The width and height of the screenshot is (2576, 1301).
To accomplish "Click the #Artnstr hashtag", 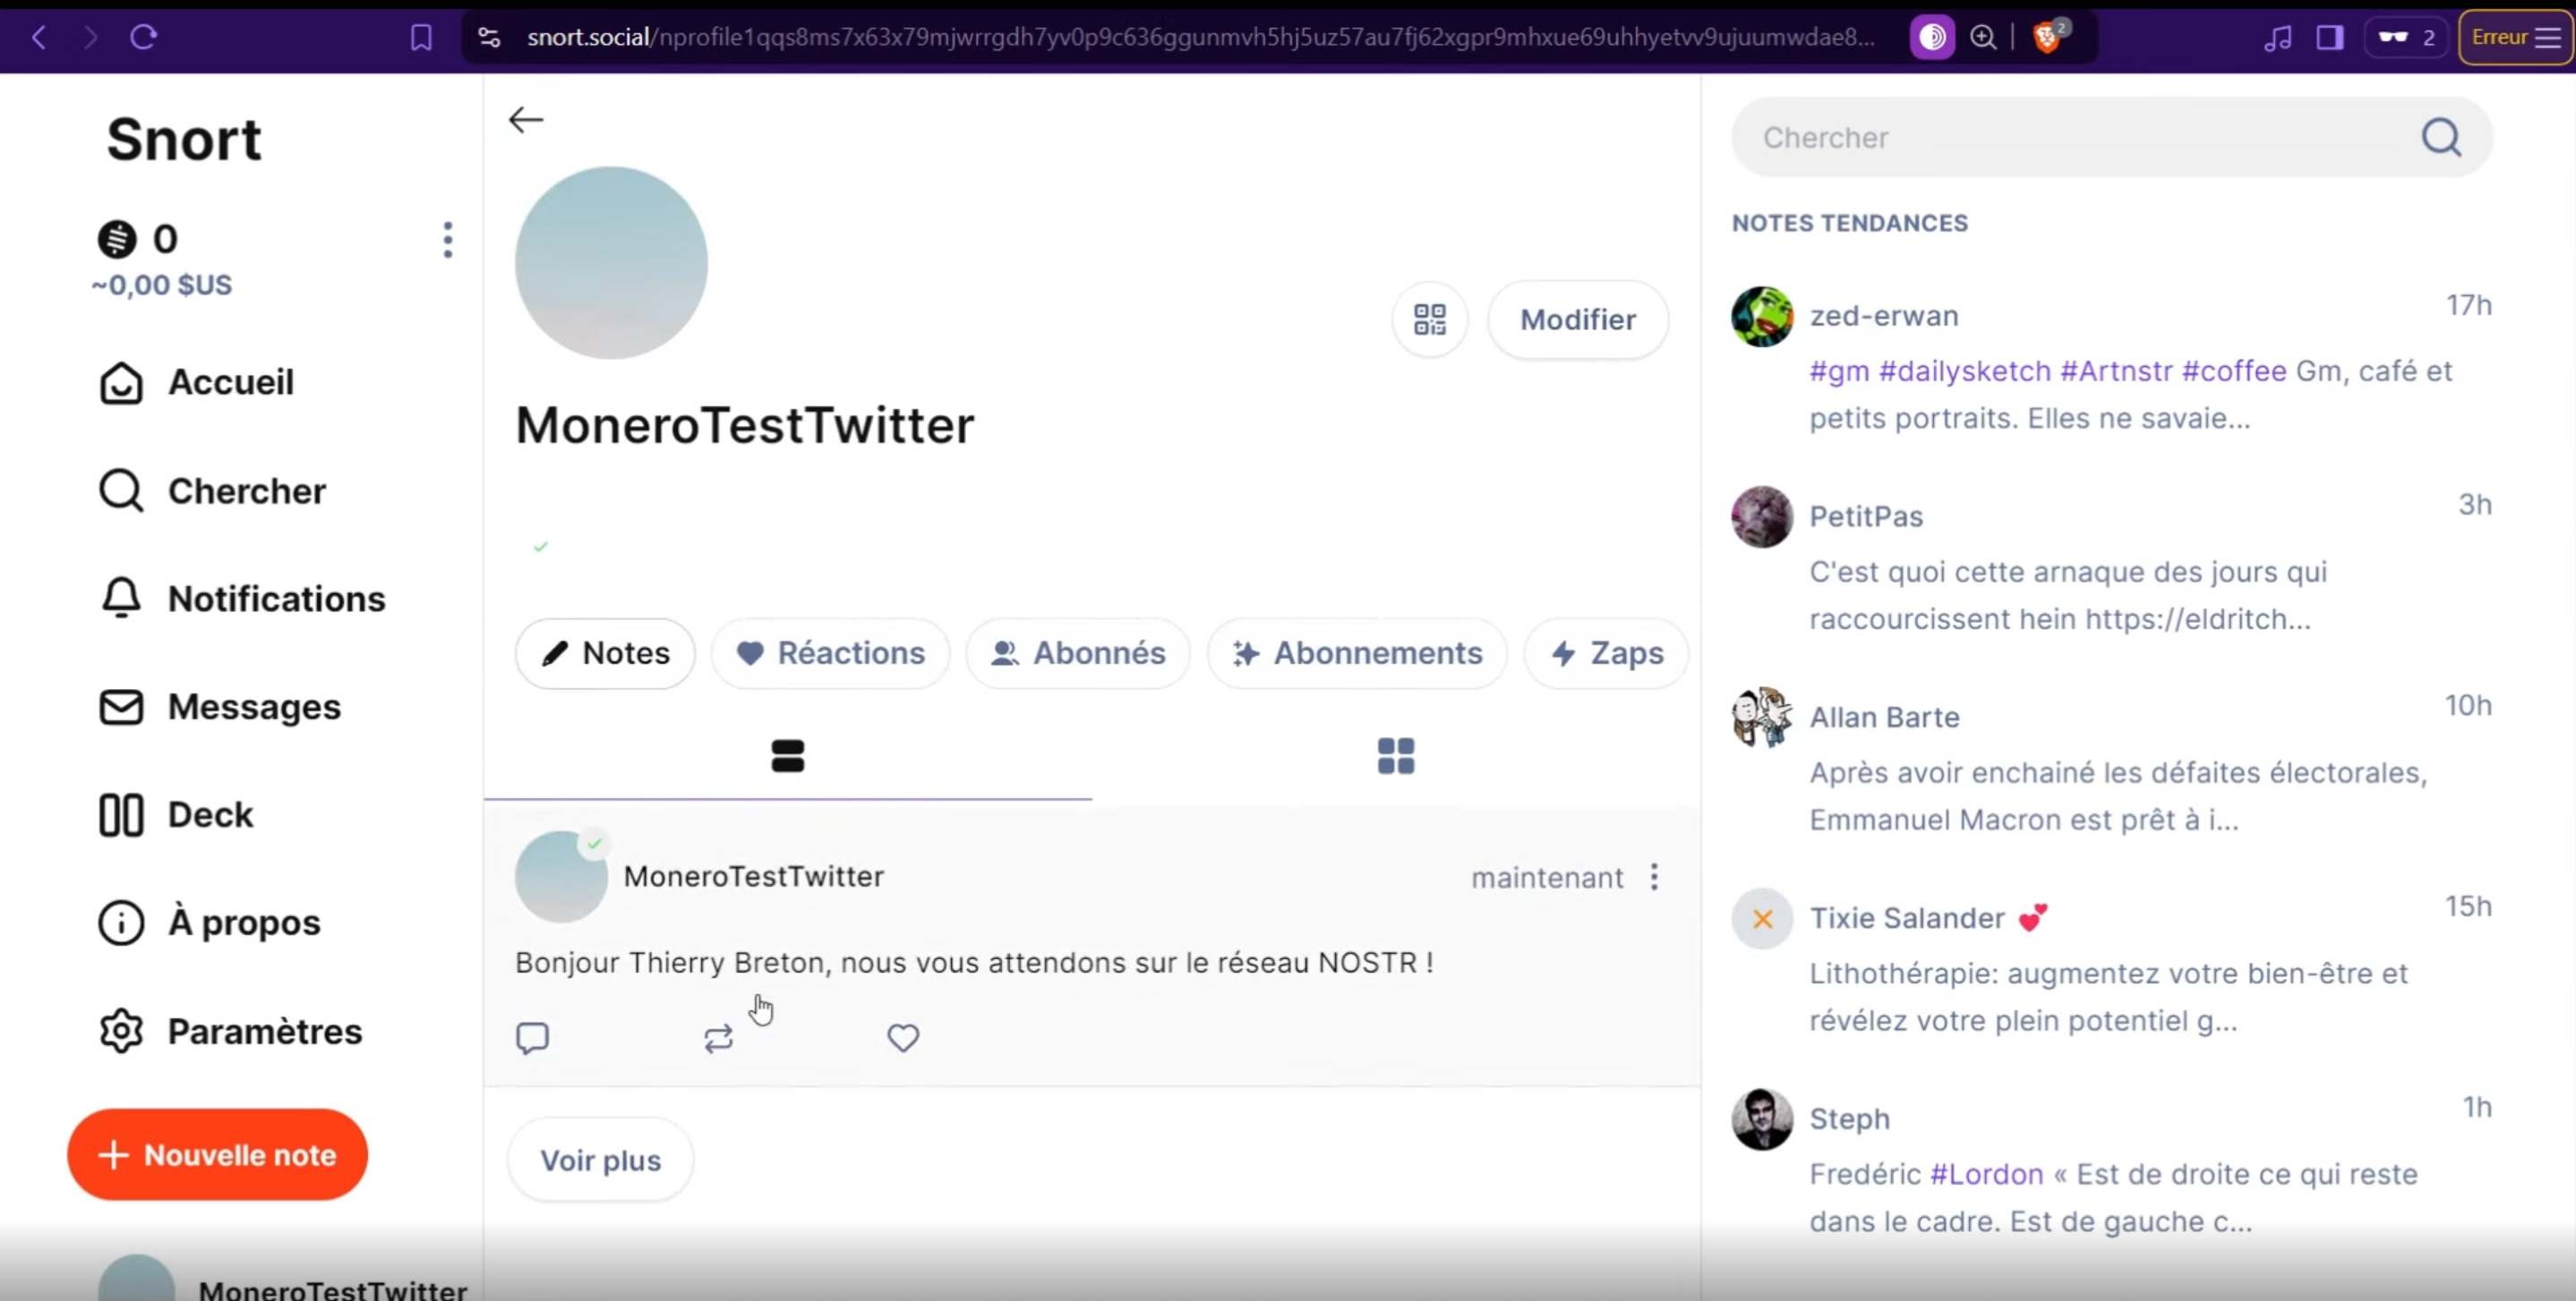I will tap(2116, 371).
